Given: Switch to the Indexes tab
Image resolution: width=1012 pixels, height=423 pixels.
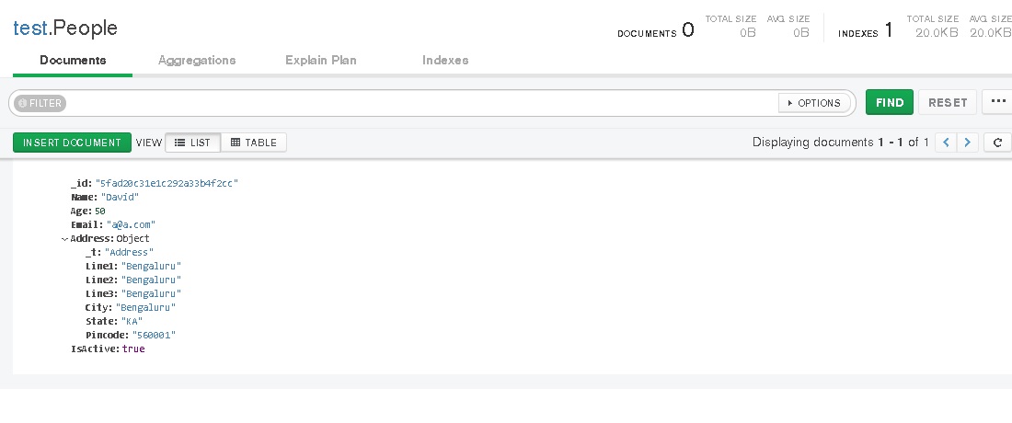Looking at the screenshot, I should (445, 60).
